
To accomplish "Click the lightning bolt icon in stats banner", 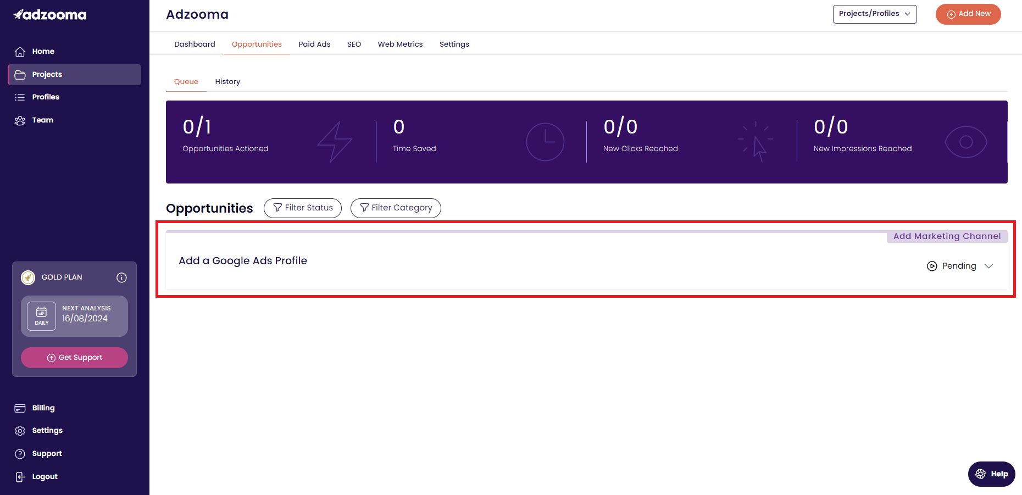I will tap(335, 142).
